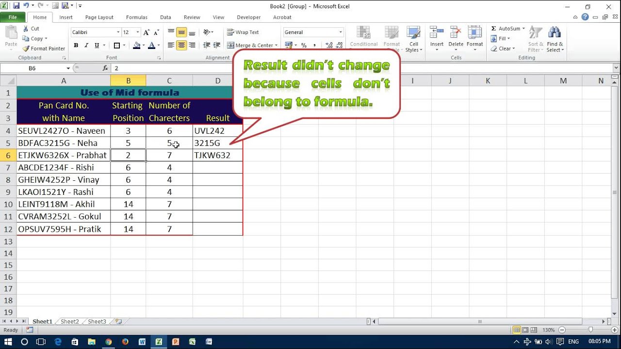Image resolution: width=621 pixels, height=349 pixels.
Task: Switch to the Sheet2 worksheet tab
Action: [x=70, y=321]
